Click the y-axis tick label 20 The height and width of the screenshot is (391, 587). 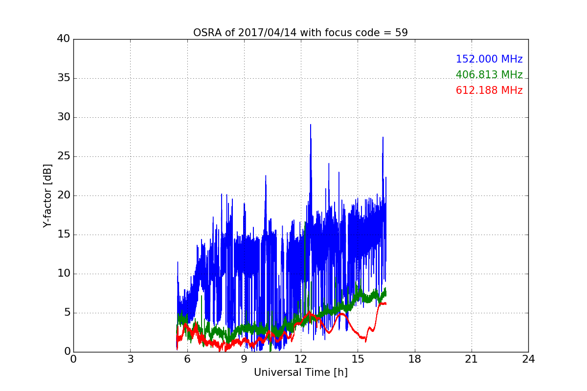click(64, 195)
